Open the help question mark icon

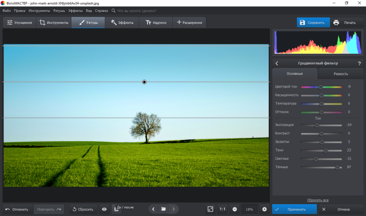coord(359,63)
